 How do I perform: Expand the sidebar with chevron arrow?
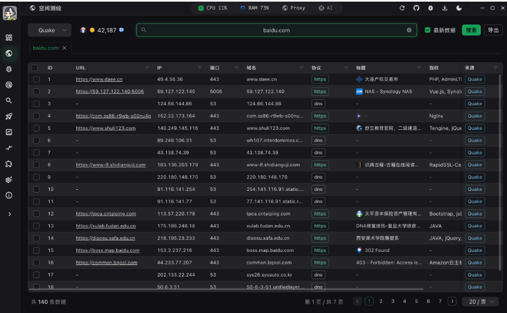9,214
